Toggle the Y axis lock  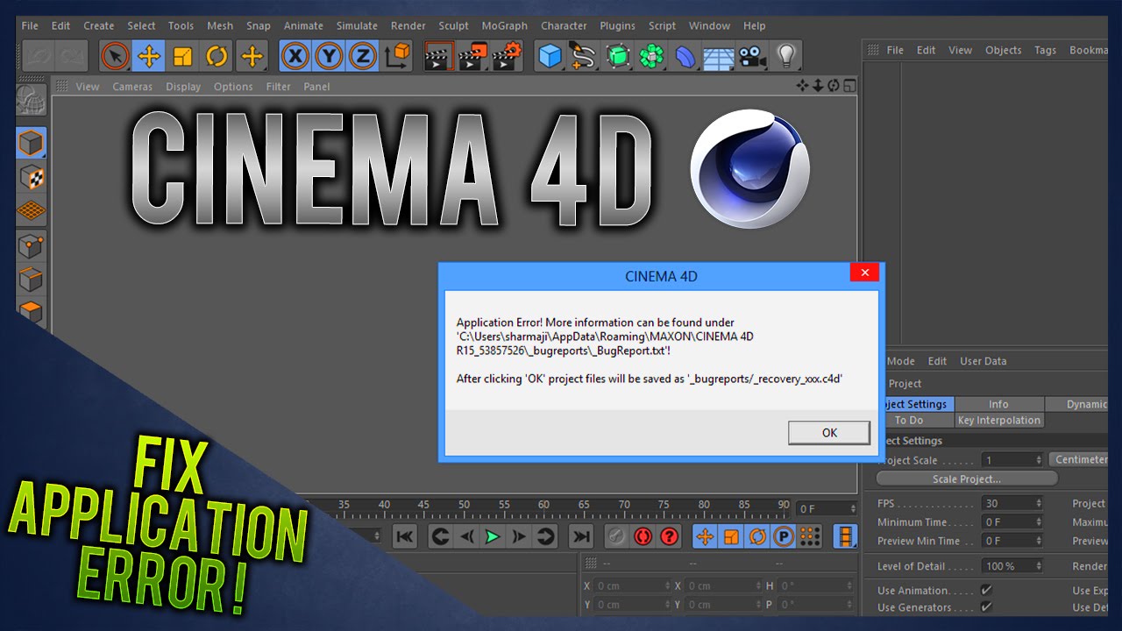(329, 57)
